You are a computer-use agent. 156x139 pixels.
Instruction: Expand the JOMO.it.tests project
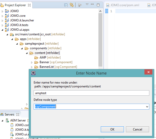(2, 25)
